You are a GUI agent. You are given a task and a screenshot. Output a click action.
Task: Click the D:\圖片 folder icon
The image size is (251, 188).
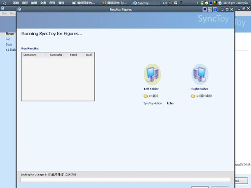[146, 96]
